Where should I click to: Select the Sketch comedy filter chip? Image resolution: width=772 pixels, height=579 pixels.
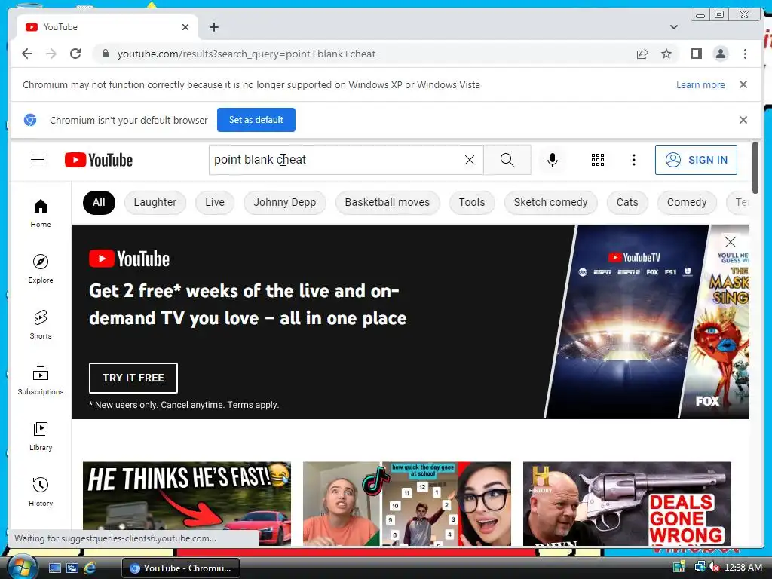pyautogui.click(x=550, y=202)
